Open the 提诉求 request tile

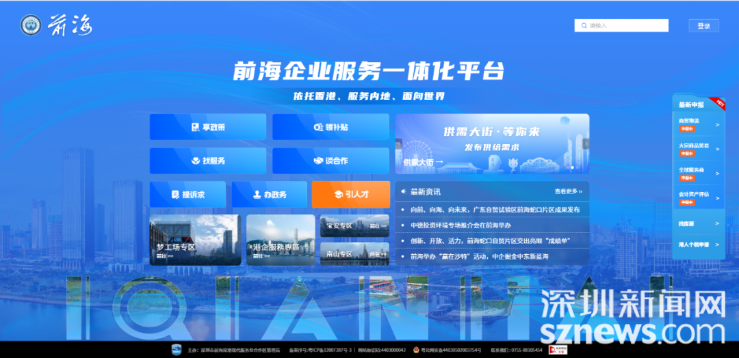pyautogui.click(x=188, y=195)
